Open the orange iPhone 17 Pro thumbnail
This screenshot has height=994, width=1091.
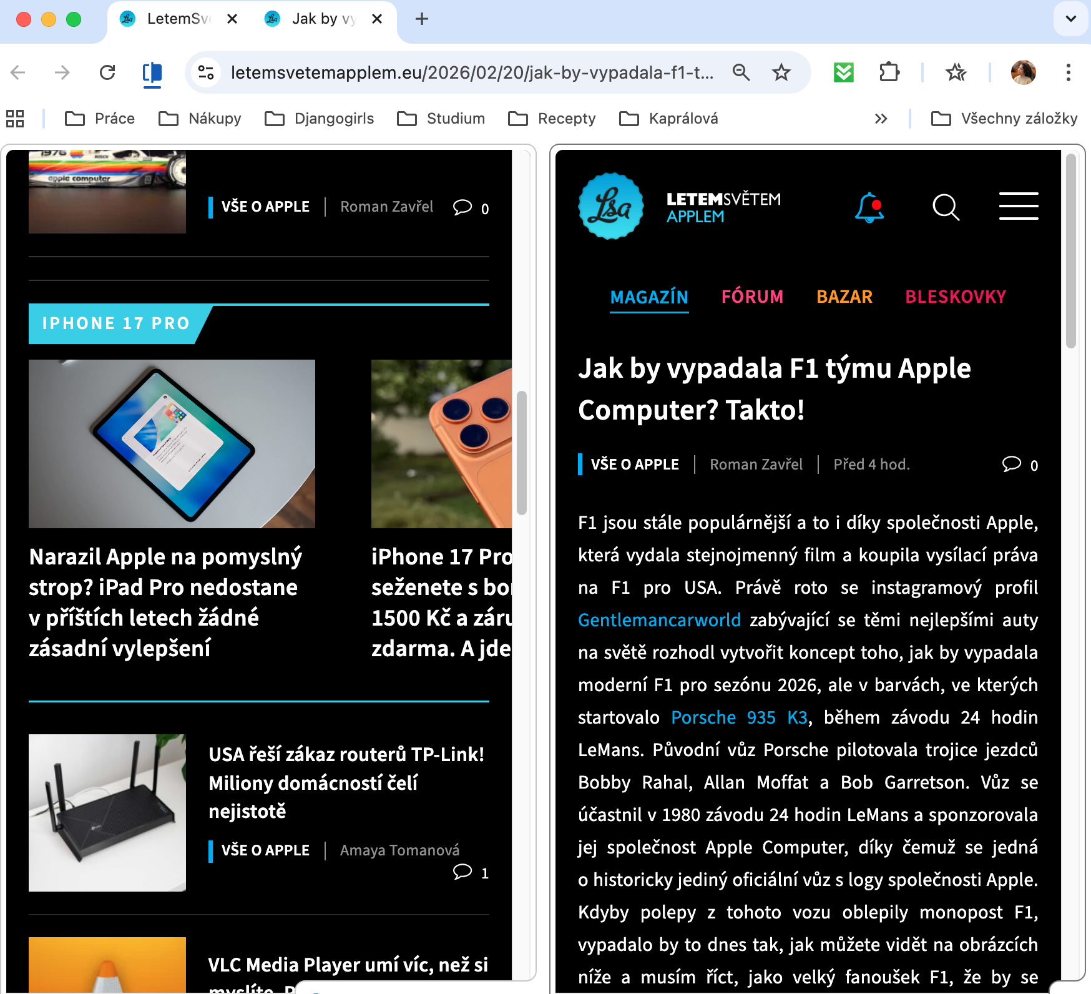(x=441, y=444)
